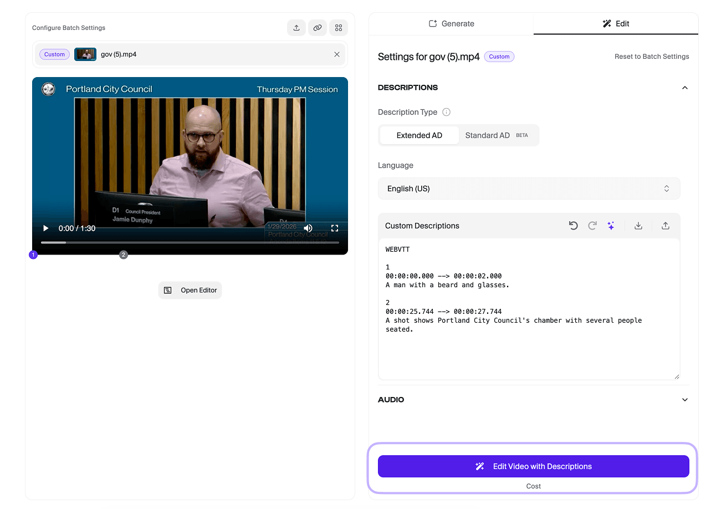Image resolution: width=711 pixels, height=509 pixels.
Task: Select the Extended AD description type
Action: (419, 135)
